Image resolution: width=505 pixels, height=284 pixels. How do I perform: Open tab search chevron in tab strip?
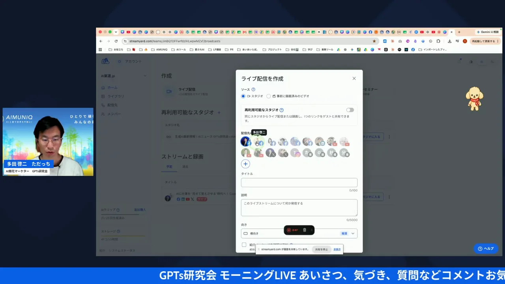(116, 32)
